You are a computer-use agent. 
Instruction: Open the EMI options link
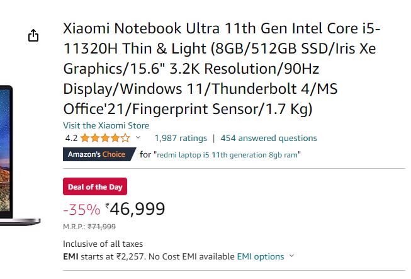[261, 256]
